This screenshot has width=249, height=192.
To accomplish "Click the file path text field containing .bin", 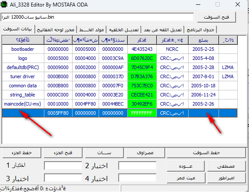I will click(97, 17).
